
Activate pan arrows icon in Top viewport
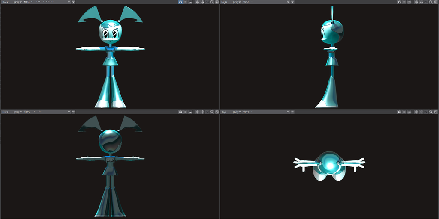[421, 112]
